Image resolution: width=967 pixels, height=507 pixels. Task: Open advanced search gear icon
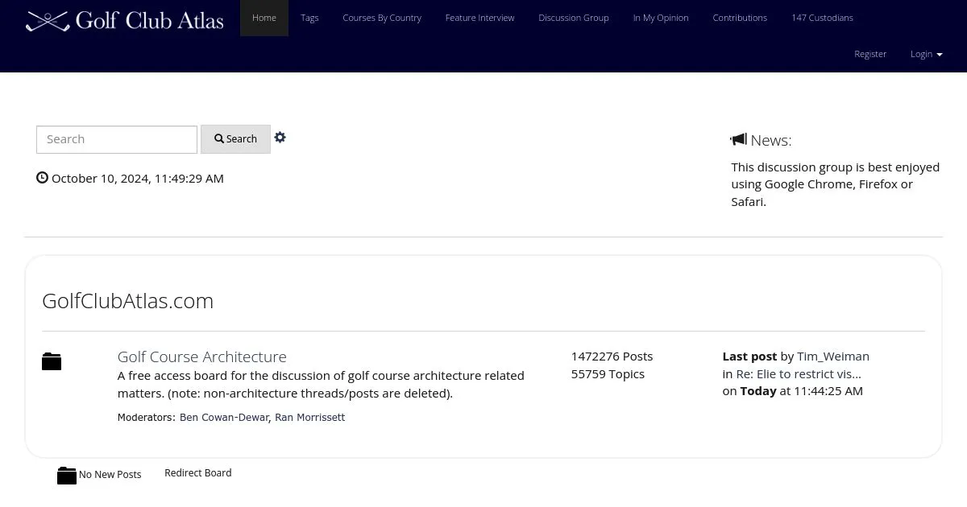(x=280, y=138)
